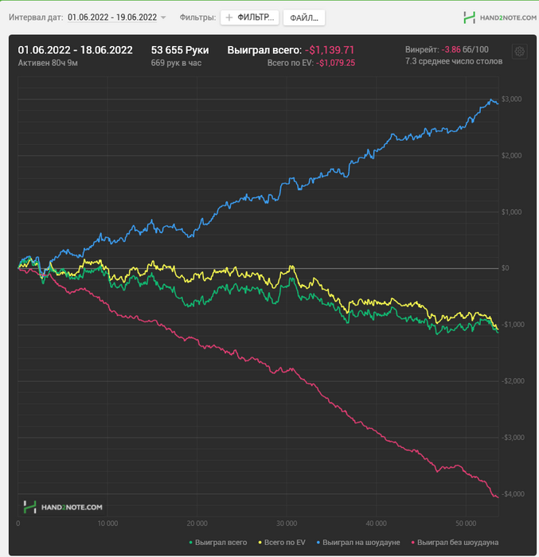Click the ФИЛЬТР... add filter button
The image size is (539, 557).
[249, 18]
